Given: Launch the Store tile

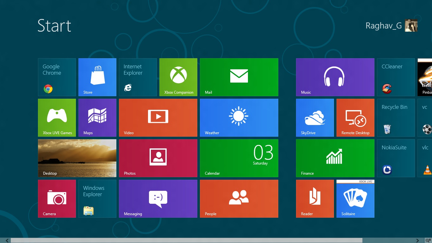Looking at the screenshot, I should pos(97,77).
